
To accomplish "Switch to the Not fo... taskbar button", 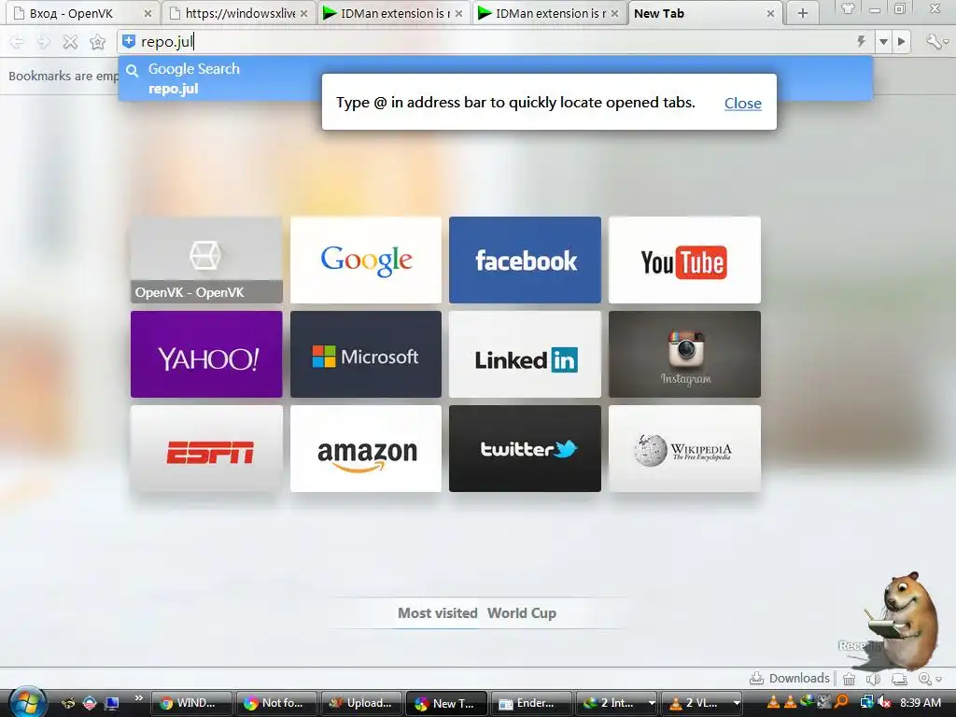I will click(276, 703).
